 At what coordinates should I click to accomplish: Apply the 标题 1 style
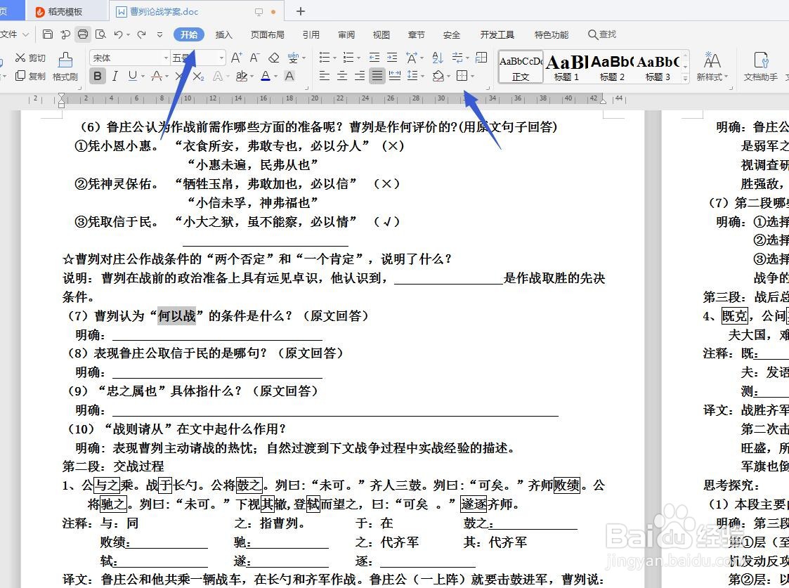[565, 67]
